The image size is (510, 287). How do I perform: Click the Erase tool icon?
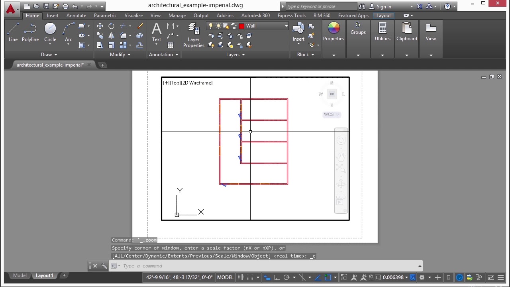coord(139,26)
